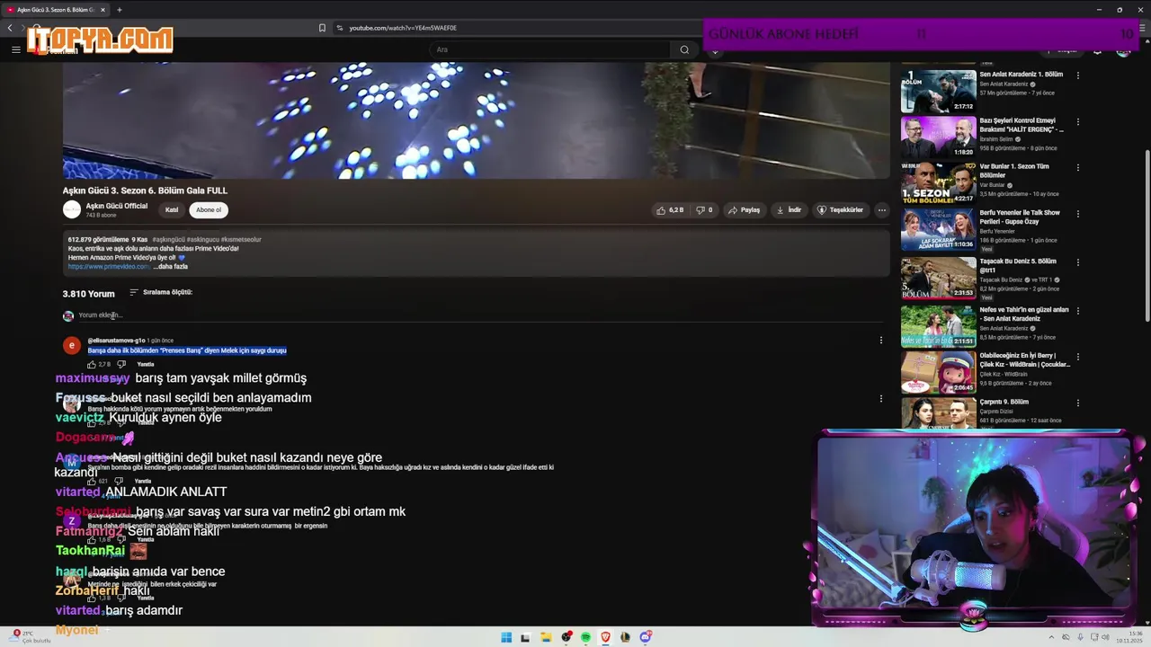The height and width of the screenshot is (647, 1151).
Task: Click 'Sen Anlat Karadeniz 1. Bölüm' title text
Action: 1021,75
